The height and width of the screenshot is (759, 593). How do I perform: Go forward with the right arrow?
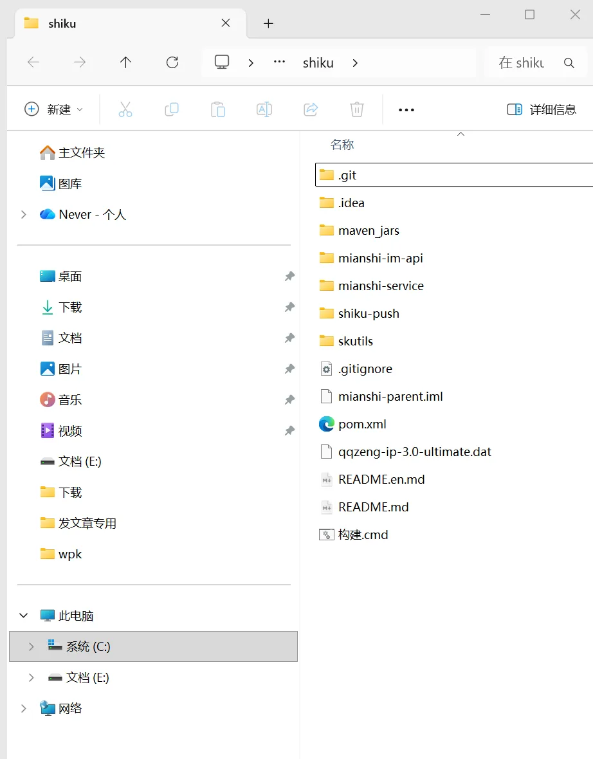79,62
